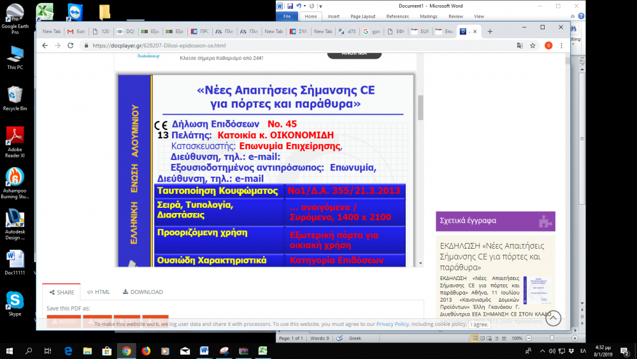Click Word zoom out minus button
This screenshot has height=359, width=637.
point(529,338)
